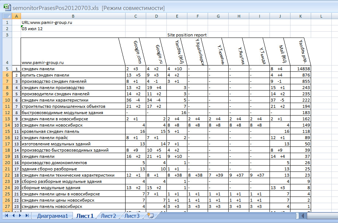338x223 pixels.
Task: Click the 'сэндвич панели' cell in row 5
Action: click(73, 69)
